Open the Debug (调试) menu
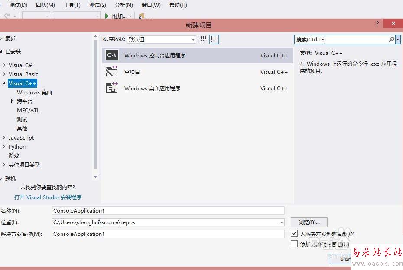This screenshot has width=403, height=270. tap(18, 5)
